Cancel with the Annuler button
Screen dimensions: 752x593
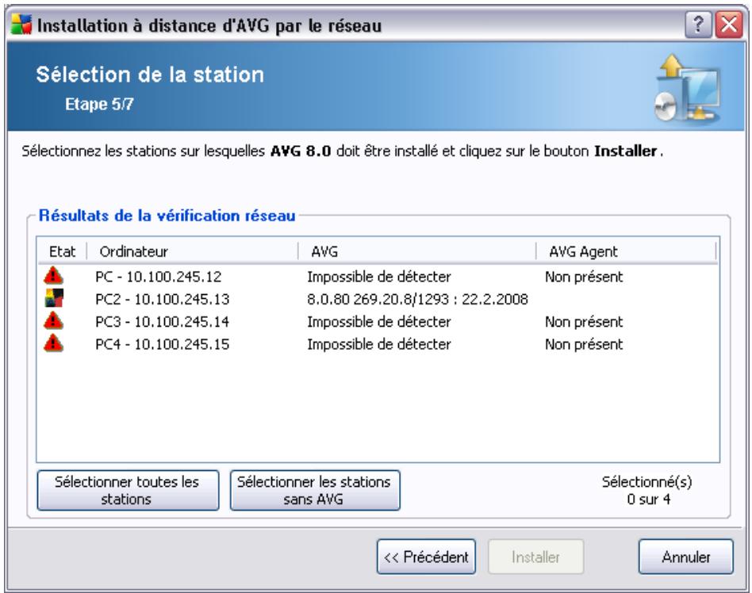coord(686,557)
